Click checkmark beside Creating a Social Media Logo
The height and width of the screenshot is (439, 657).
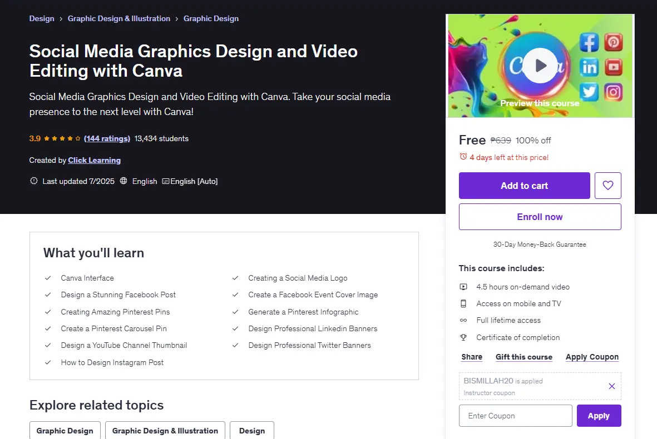click(x=235, y=278)
